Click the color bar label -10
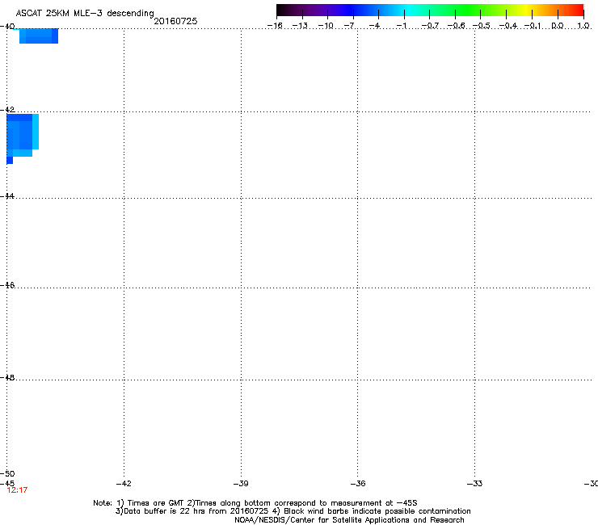598x525 pixels. coord(326,26)
